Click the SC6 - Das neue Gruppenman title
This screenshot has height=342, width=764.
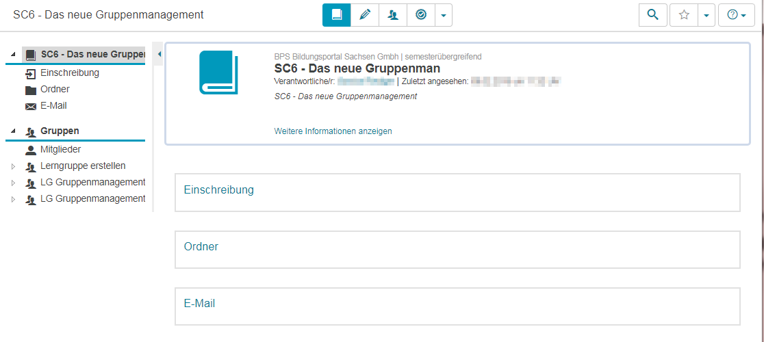[357, 68]
